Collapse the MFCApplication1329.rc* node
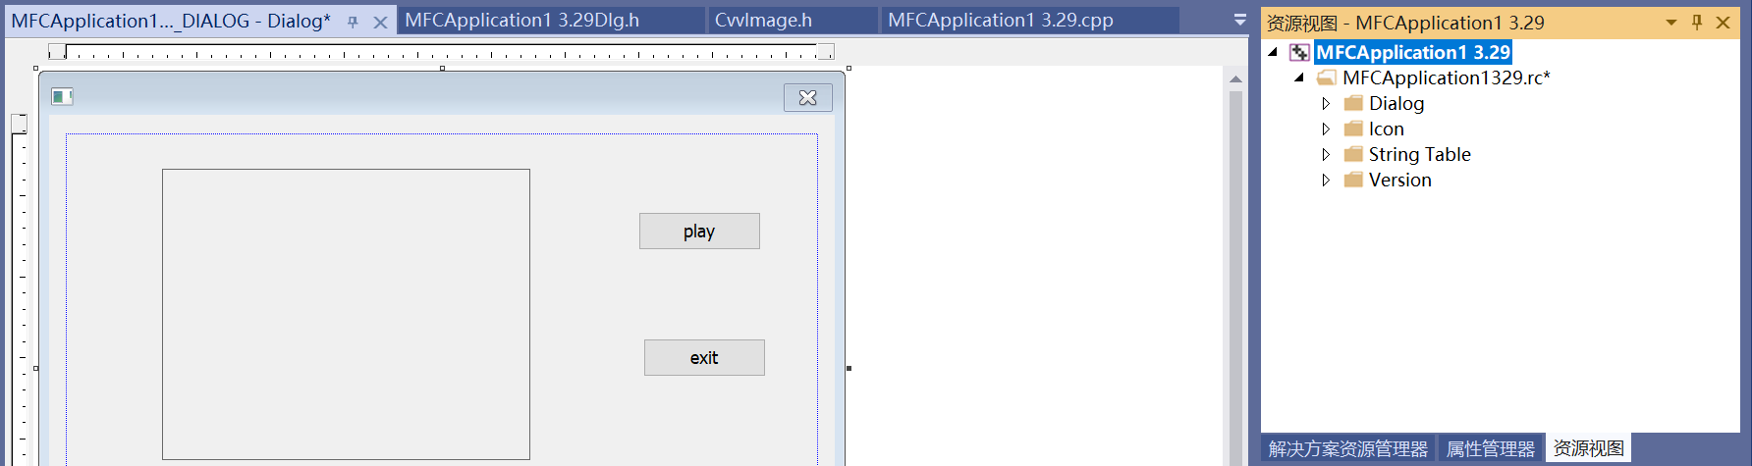Screen dimensions: 1752x466 (1299, 78)
